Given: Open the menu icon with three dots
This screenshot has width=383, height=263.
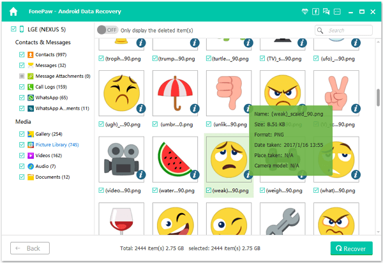Looking at the screenshot, I should point(337,11).
